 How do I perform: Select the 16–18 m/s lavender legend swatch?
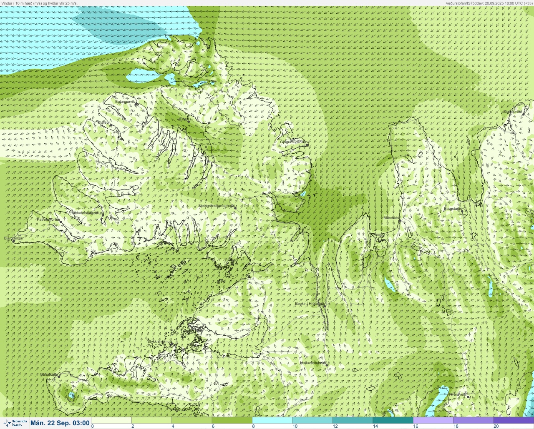433,420
